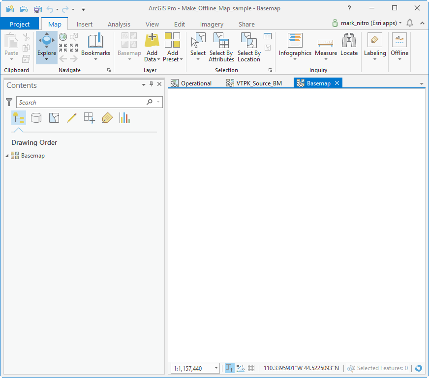Switch to the View ribbon tab

[152, 24]
